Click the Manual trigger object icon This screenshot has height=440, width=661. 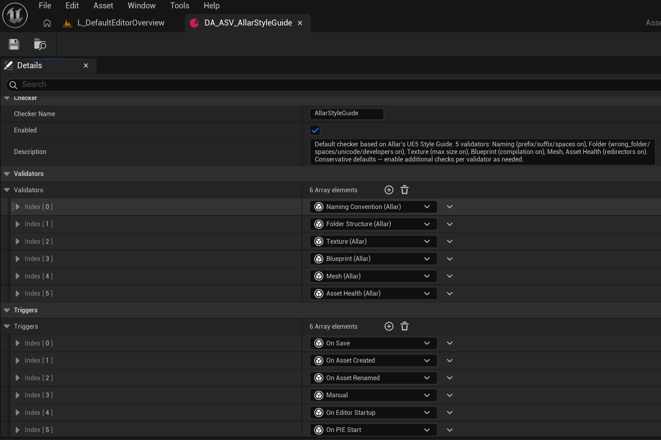point(319,395)
